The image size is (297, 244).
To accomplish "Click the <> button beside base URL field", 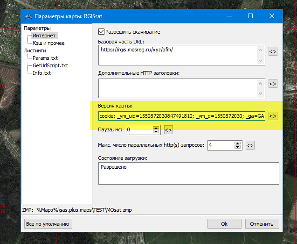I will click(273, 51).
